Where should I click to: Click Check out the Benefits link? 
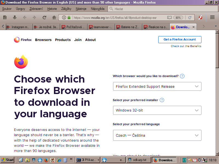[x=186, y=46]
